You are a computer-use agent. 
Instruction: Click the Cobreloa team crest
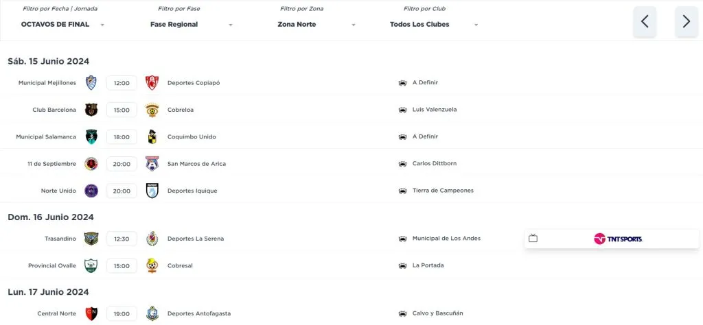pos(152,110)
